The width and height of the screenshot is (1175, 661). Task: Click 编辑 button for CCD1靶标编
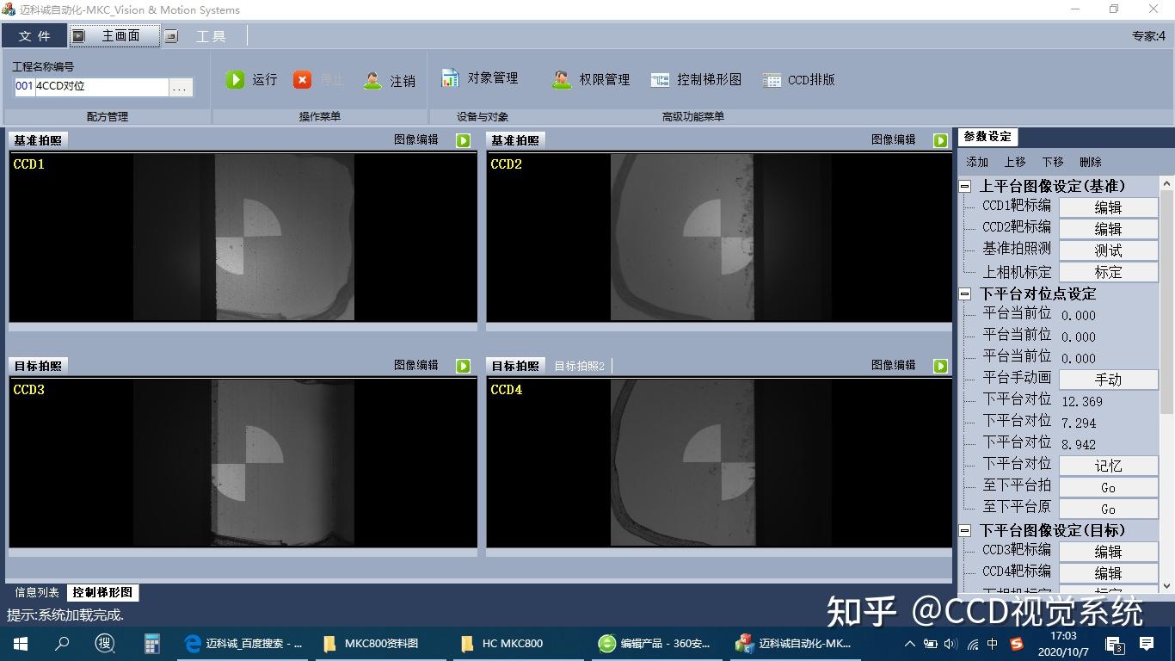(1108, 207)
